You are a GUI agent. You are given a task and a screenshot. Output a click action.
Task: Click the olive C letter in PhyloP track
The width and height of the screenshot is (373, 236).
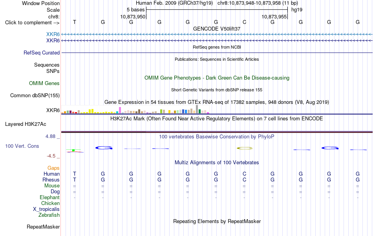(x=245, y=148)
